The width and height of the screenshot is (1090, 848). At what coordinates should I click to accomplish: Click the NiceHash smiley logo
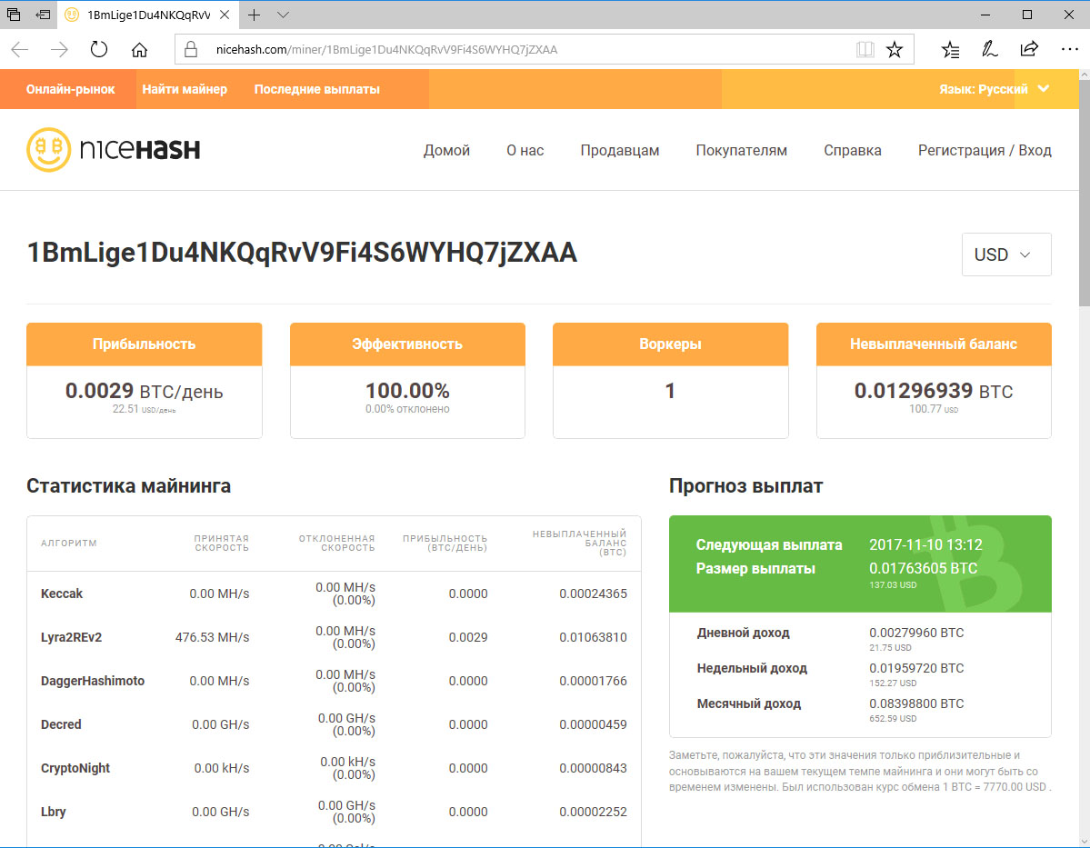(x=49, y=149)
